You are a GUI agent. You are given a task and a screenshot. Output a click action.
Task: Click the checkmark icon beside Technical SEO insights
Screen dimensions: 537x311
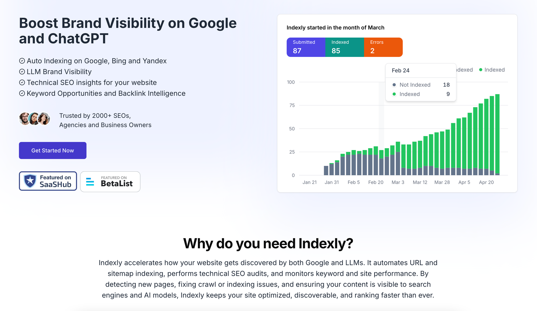22,83
